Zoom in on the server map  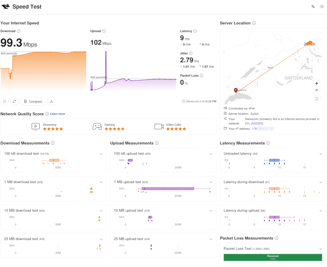pyautogui.click(x=317, y=83)
